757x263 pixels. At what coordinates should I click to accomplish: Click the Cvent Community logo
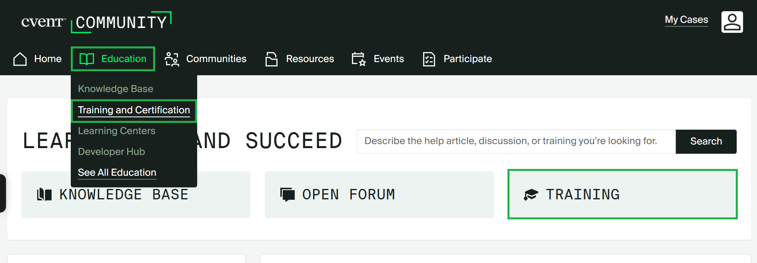click(96, 22)
